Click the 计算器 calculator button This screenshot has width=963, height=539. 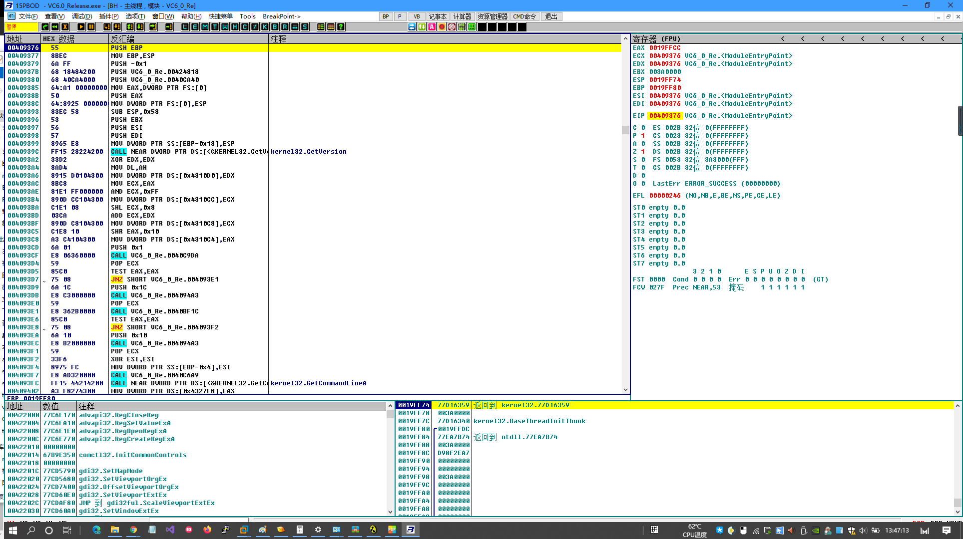tap(462, 16)
